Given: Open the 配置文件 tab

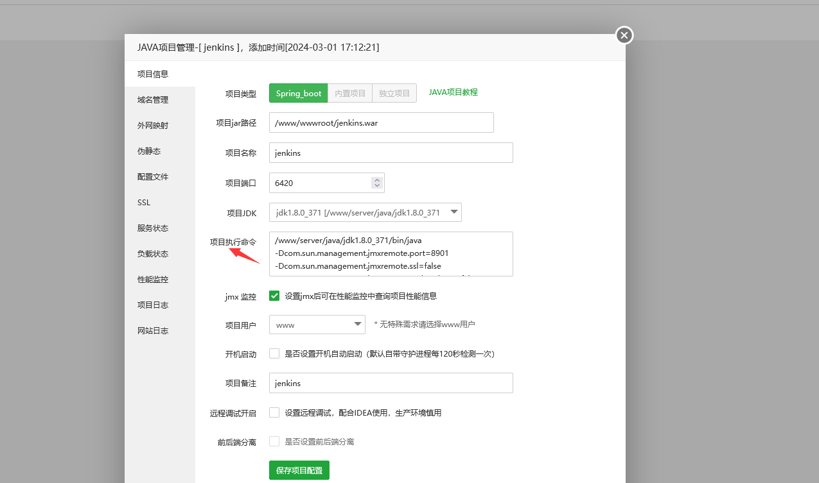Looking at the screenshot, I should [160, 176].
